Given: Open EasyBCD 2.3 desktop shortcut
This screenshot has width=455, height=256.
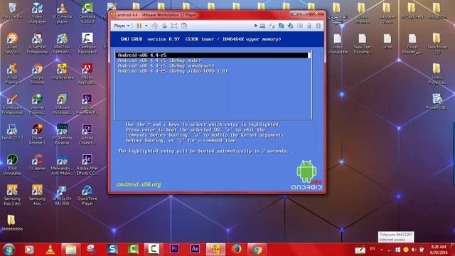Looking at the screenshot, I should (12, 132).
